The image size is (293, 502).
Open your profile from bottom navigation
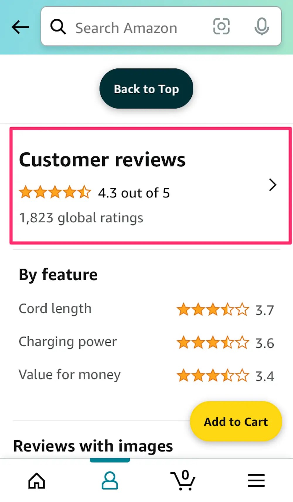(110, 481)
